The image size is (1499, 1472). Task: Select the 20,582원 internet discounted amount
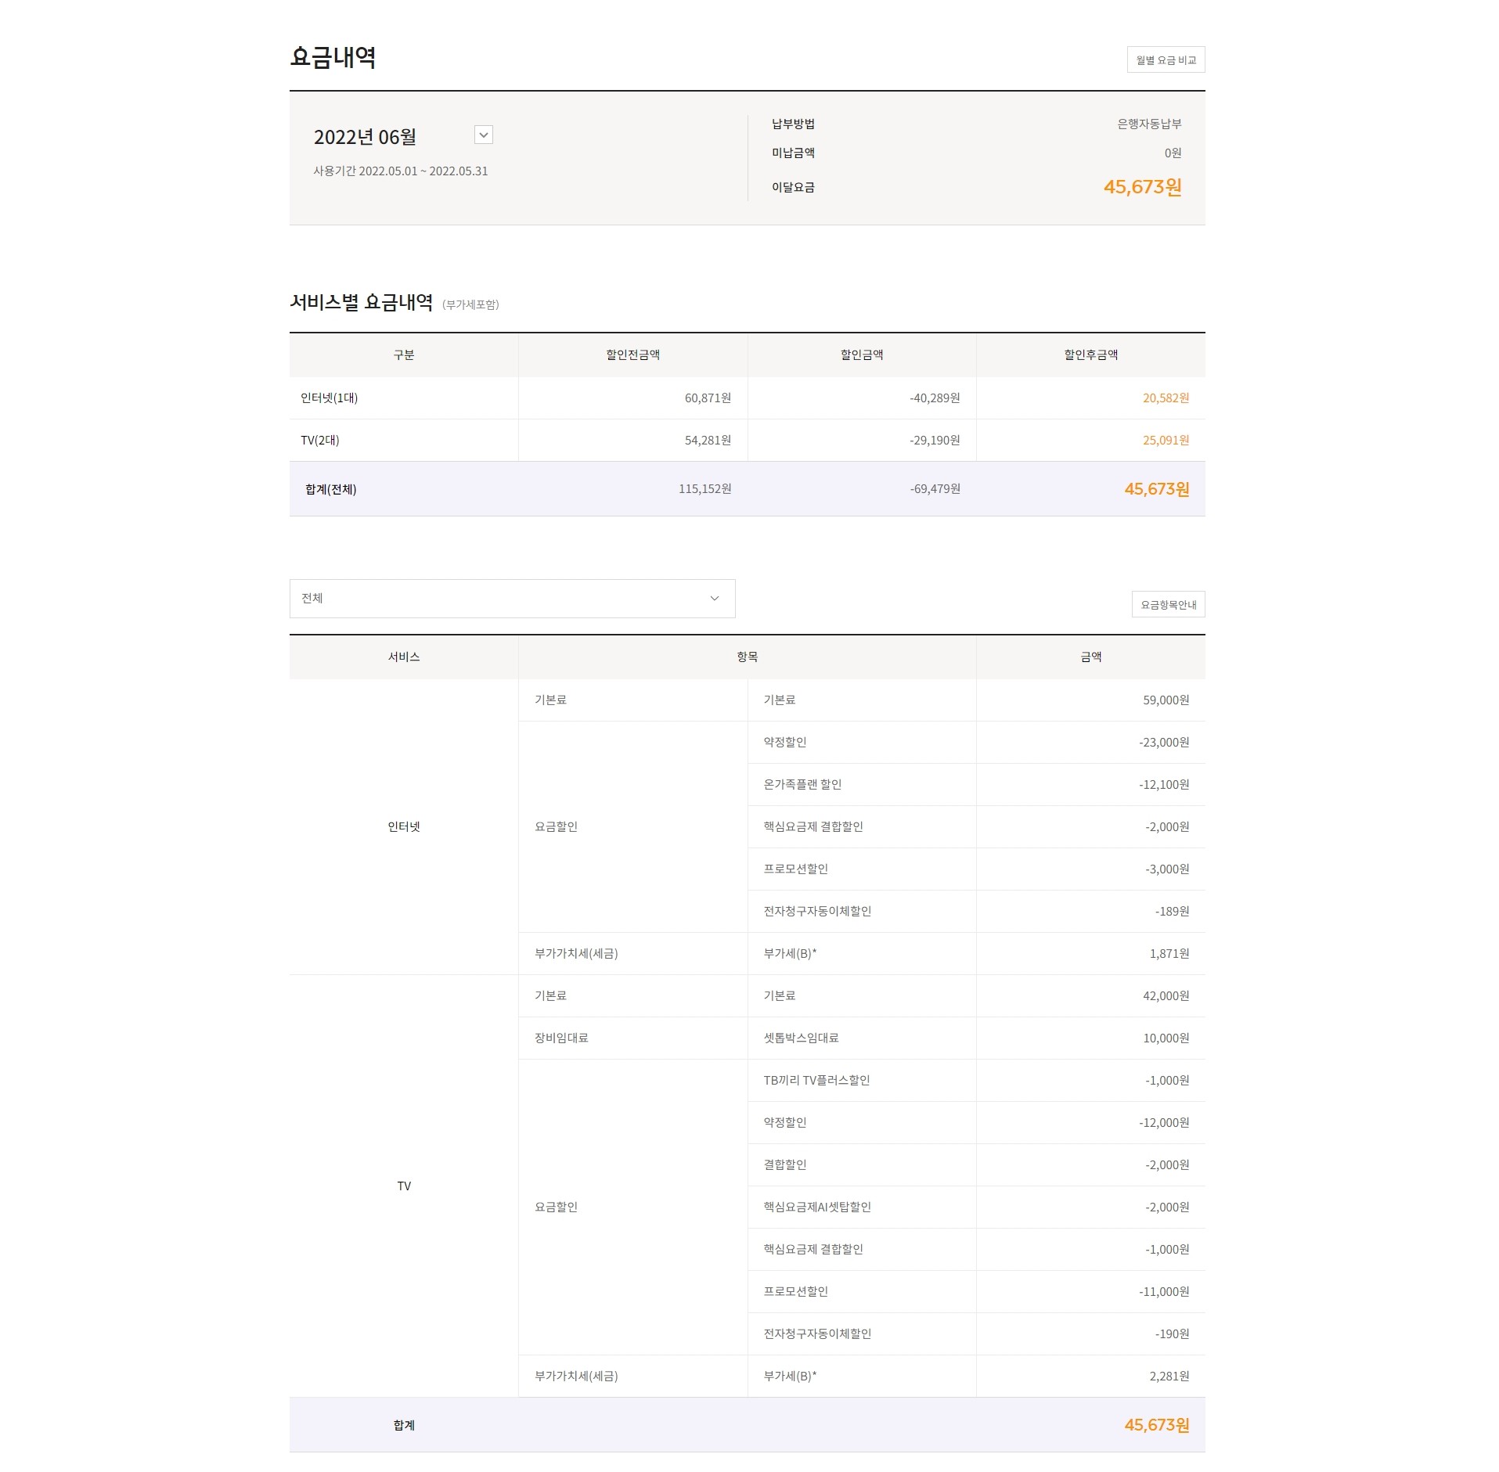[1166, 398]
